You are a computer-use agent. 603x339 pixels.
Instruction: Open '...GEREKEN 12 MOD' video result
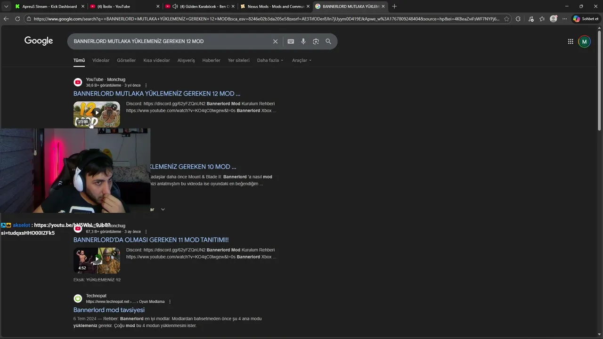(x=157, y=94)
